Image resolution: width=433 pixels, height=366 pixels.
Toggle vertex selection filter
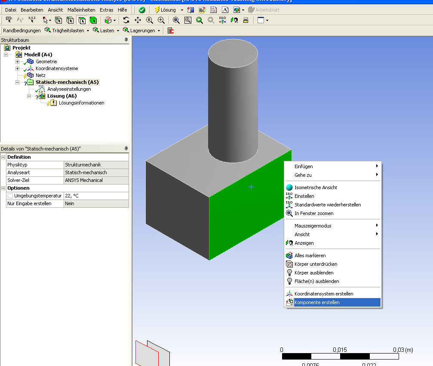pyautogui.click(x=58, y=20)
